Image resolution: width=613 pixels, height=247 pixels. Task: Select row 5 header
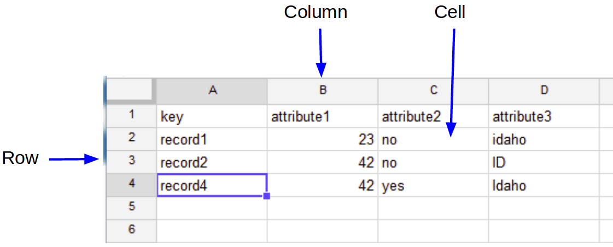coord(131,208)
